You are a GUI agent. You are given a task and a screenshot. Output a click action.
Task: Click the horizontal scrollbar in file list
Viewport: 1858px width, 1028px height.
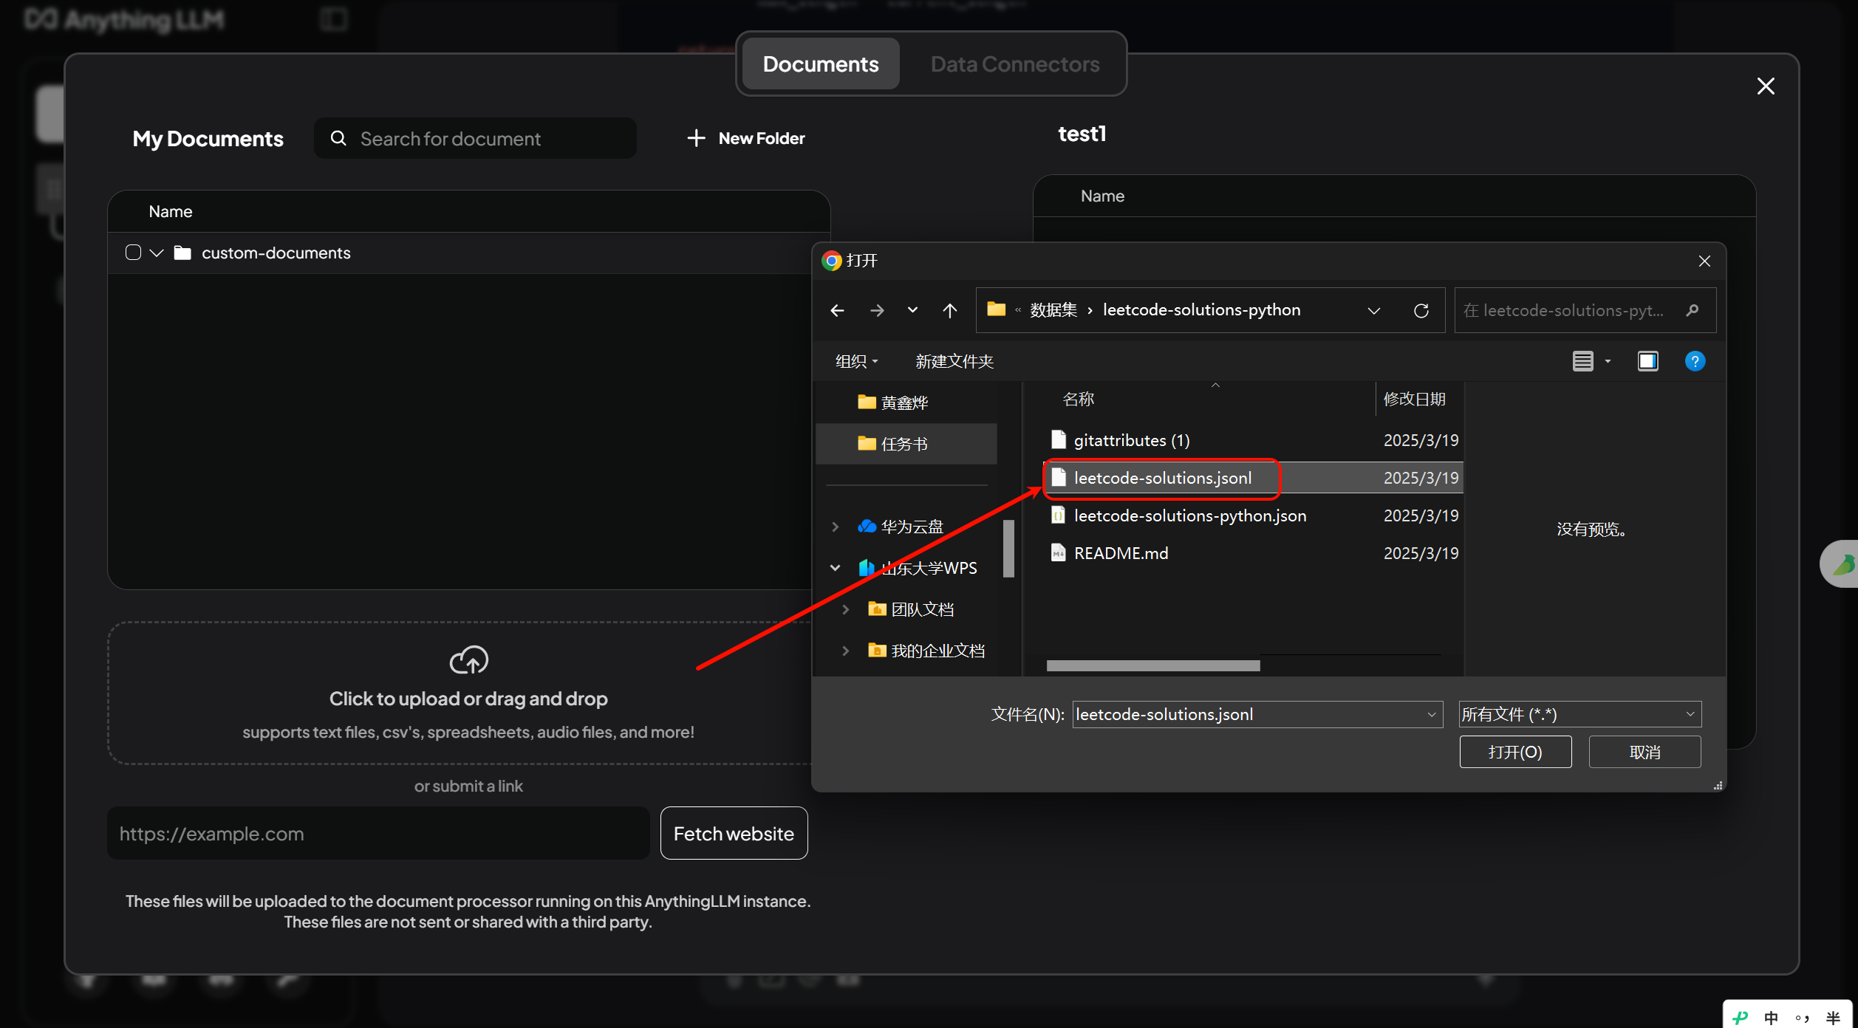pyautogui.click(x=1152, y=666)
